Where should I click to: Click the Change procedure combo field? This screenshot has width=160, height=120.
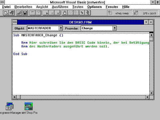[97, 28]
